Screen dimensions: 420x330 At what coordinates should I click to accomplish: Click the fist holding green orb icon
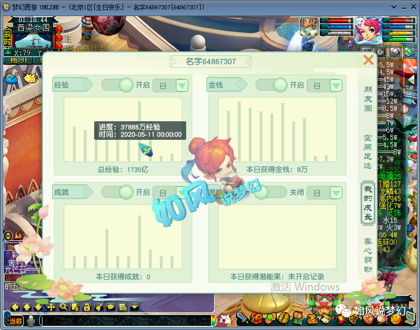coord(271,319)
